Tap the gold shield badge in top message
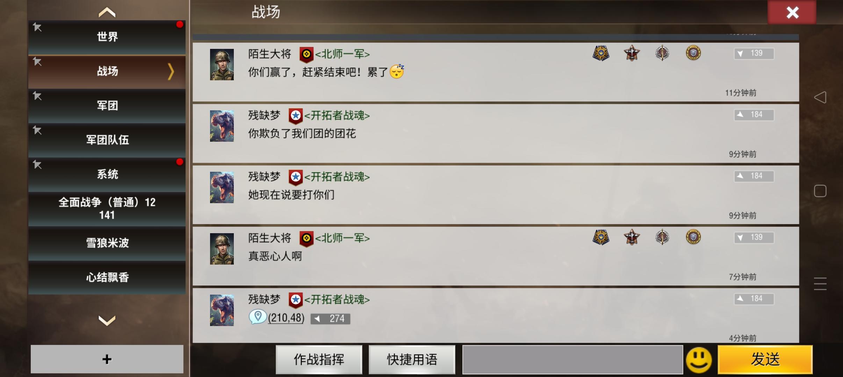Image resolution: width=843 pixels, height=377 pixels. [x=693, y=53]
